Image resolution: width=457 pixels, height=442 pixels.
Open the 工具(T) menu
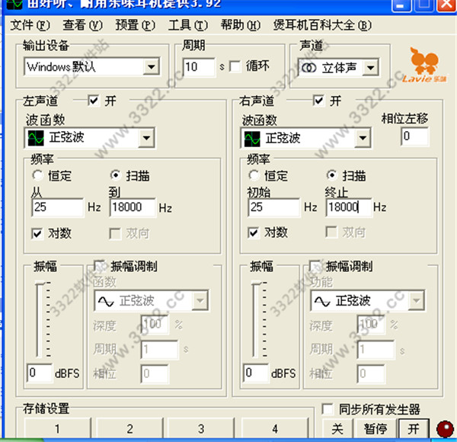point(188,25)
